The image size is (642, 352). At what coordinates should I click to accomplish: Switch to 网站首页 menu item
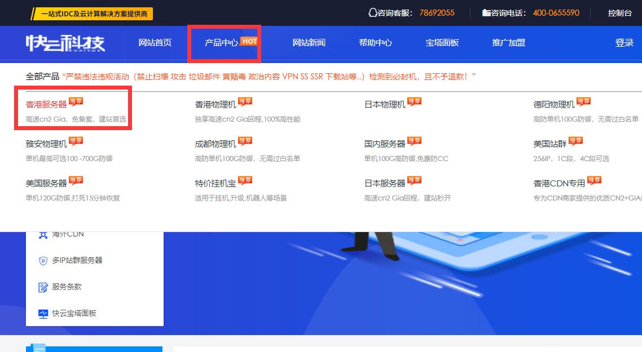(x=155, y=43)
